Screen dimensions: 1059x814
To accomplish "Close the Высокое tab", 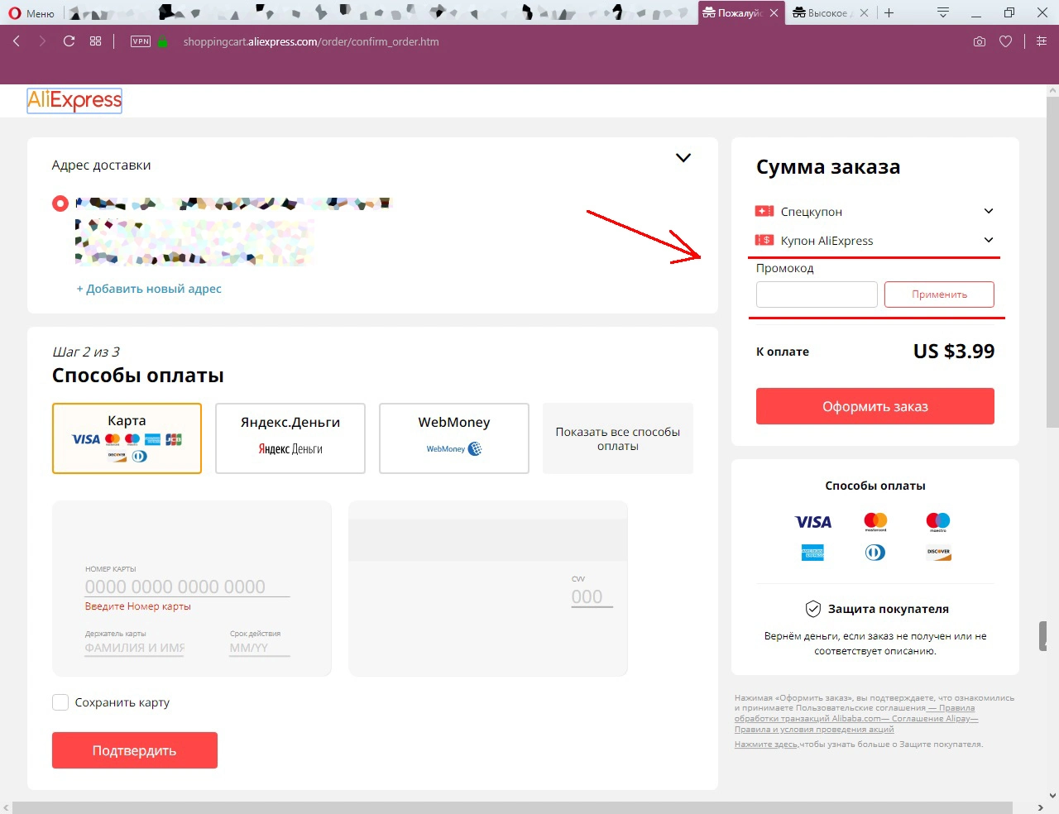I will (x=864, y=13).
